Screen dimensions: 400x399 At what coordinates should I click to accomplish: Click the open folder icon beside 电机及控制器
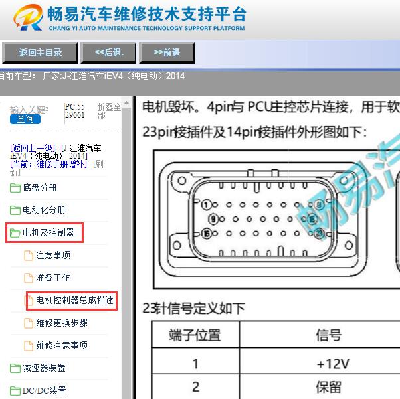tap(15, 233)
